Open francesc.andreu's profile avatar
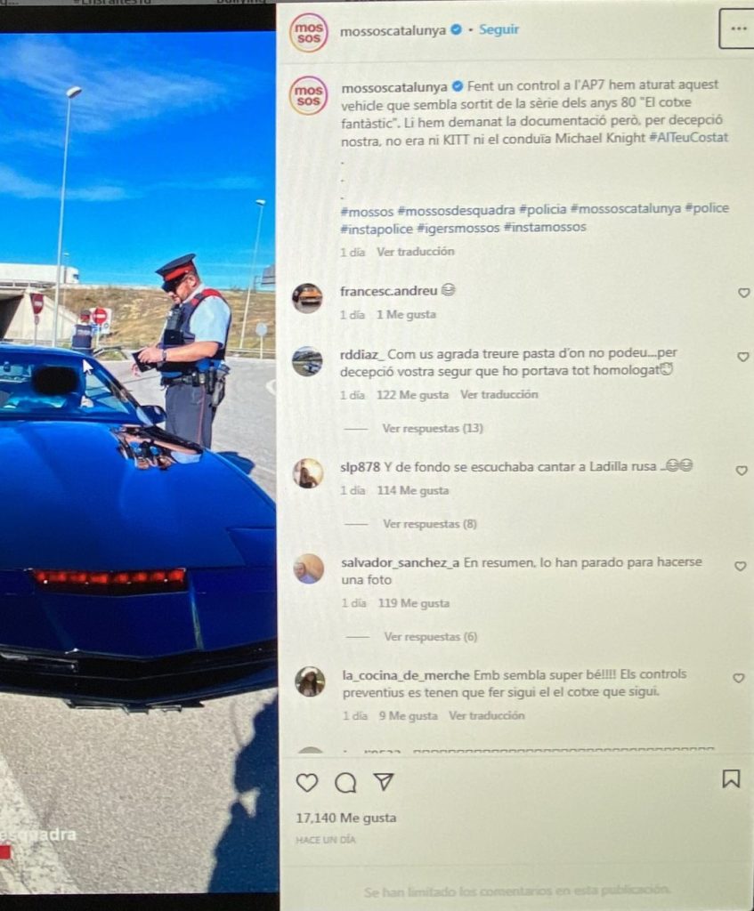754x911 pixels. (307, 298)
